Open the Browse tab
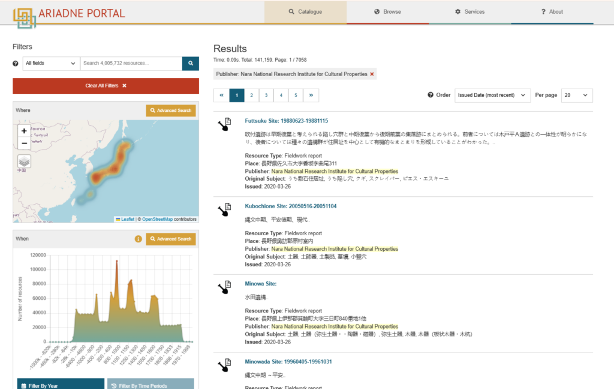Viewport: 614px width, 389px height. pos(388,12)
